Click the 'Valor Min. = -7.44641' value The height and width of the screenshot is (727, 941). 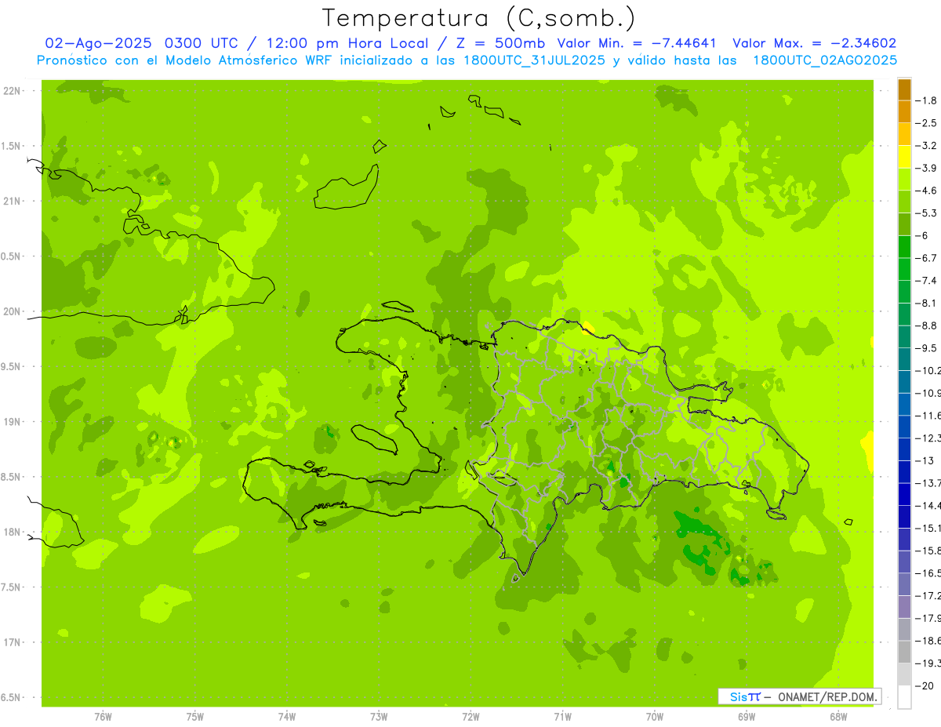[x=636, y=43]
